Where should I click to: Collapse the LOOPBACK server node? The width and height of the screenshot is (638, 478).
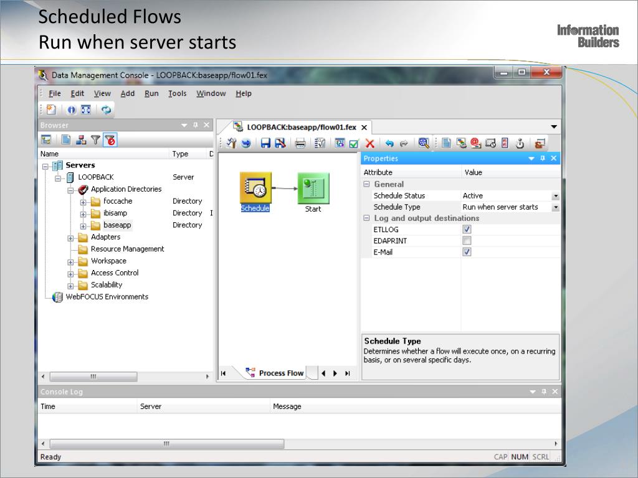tap(58, 178)
